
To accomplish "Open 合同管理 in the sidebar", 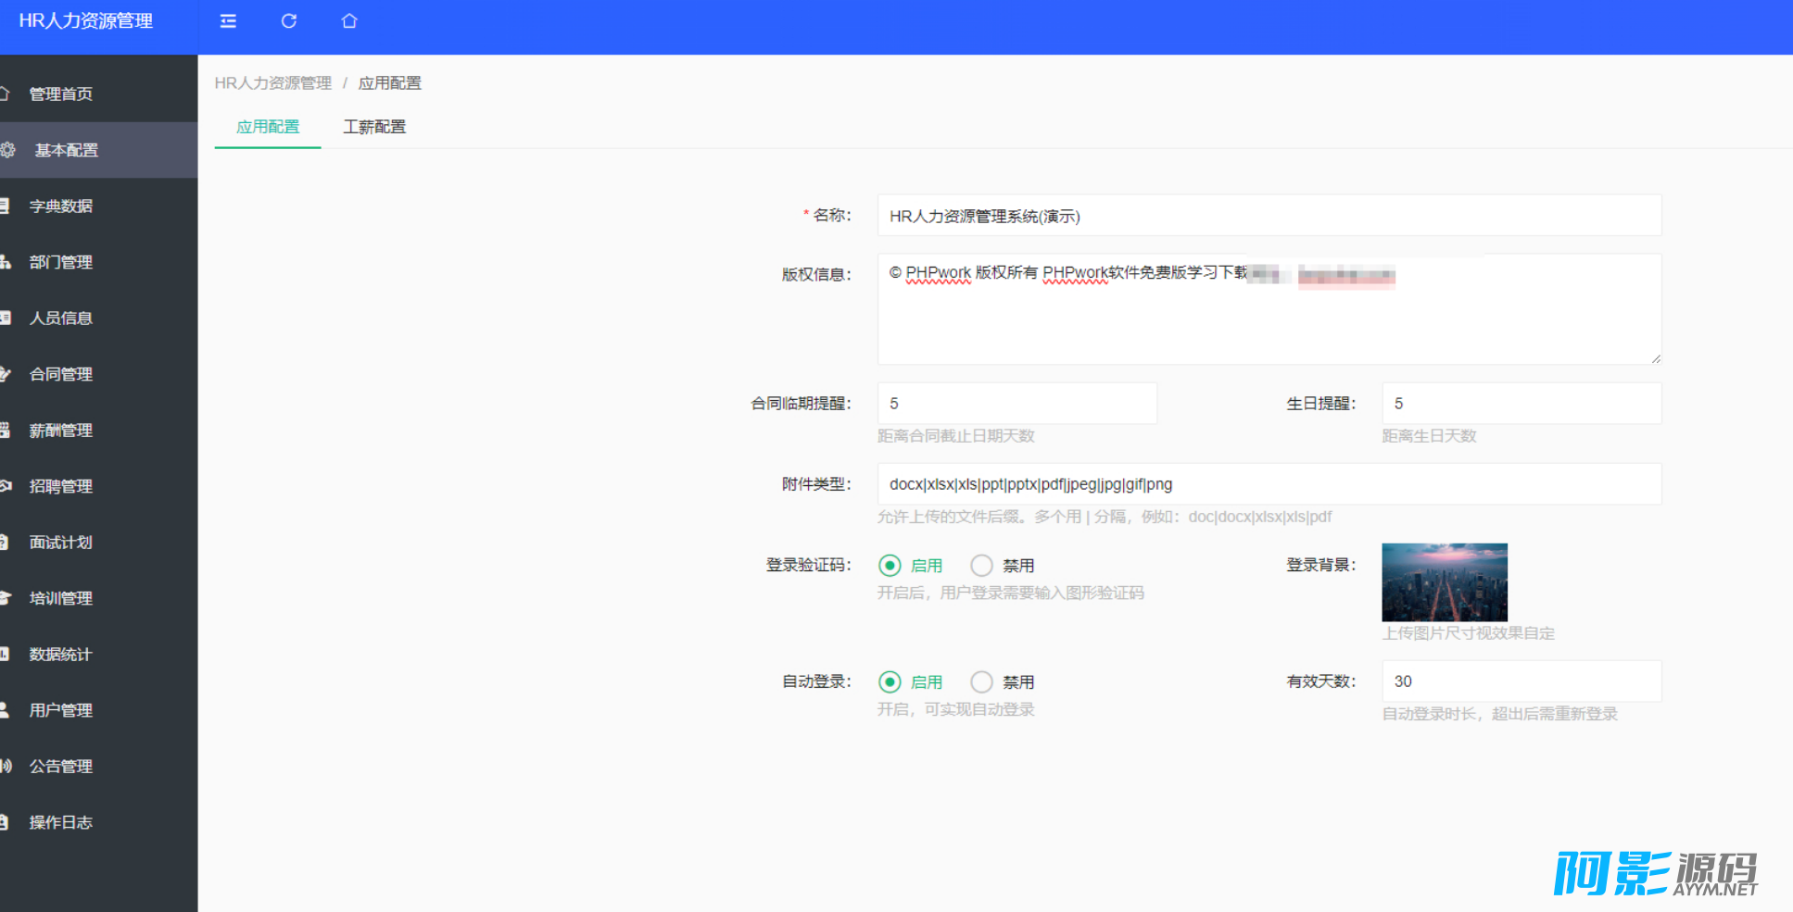I will (x=61, y=374).
